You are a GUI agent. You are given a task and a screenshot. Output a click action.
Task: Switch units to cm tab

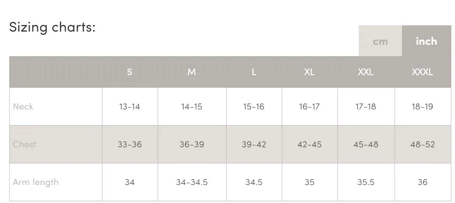pos(380,41)
